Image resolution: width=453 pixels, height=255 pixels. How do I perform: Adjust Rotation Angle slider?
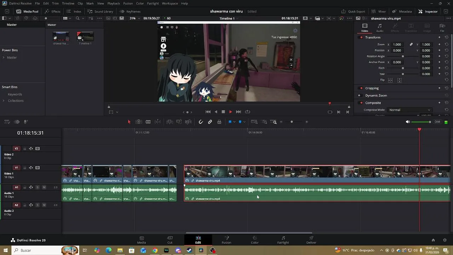coord(403,56)
